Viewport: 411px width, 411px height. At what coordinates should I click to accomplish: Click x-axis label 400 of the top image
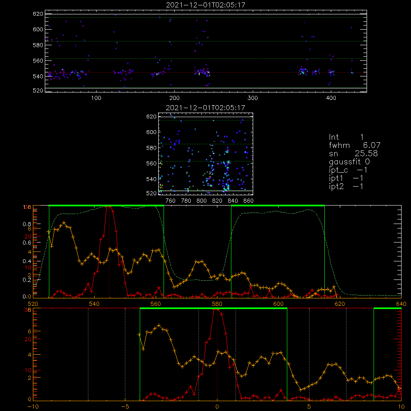tap(331, 98)
